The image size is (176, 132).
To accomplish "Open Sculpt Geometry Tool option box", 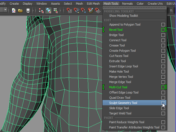I will (x=163, y=103).
